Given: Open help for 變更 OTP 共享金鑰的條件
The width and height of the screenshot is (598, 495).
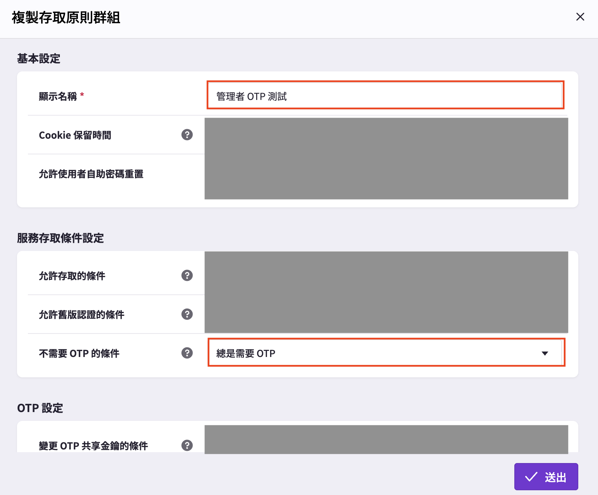Looking at the screenshot, I should [x=187, y=445].
